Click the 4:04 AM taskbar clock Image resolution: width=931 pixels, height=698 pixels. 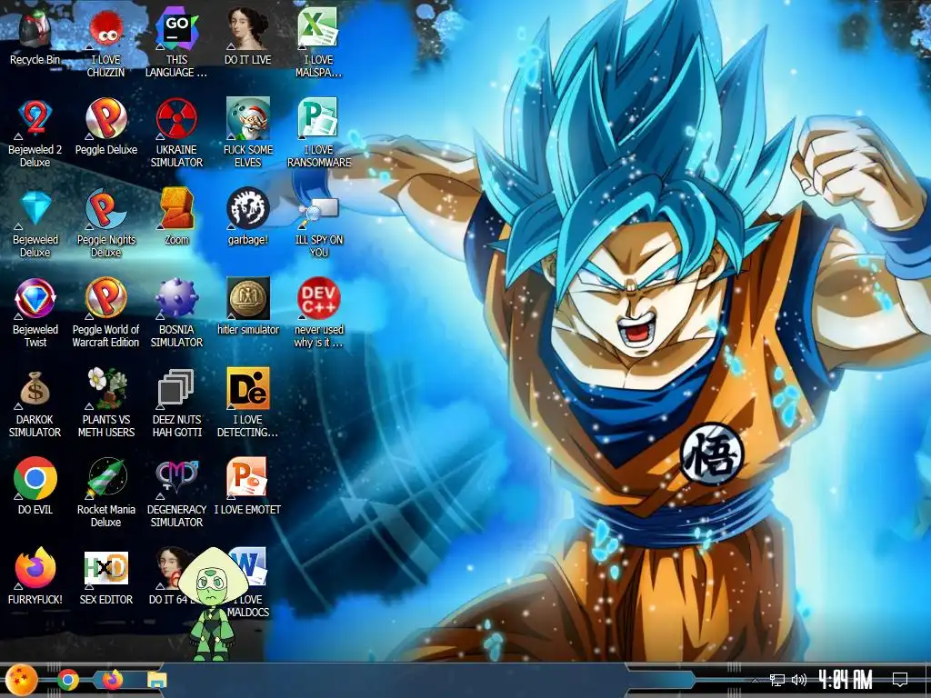846,680
